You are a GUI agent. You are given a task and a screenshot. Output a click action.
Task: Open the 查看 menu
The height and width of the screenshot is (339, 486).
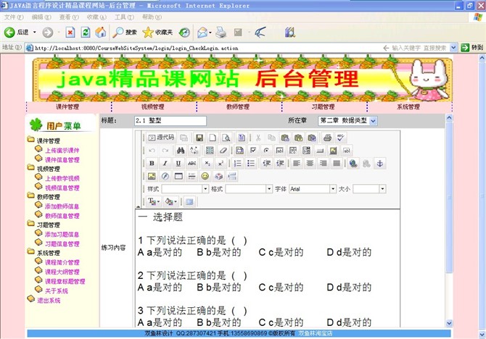[69, 17]
